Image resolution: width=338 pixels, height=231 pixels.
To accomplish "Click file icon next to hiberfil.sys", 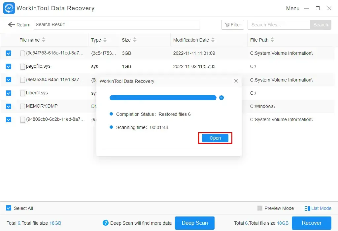I will coord(22,93).
